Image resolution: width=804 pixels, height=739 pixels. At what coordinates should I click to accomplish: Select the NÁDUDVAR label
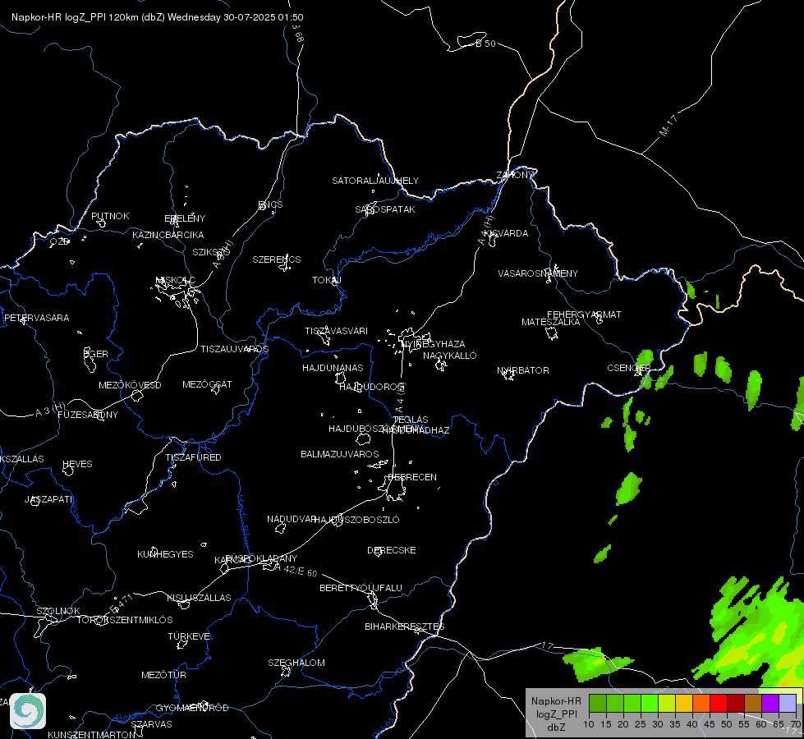pyautogui.click(x=292, y=519)
